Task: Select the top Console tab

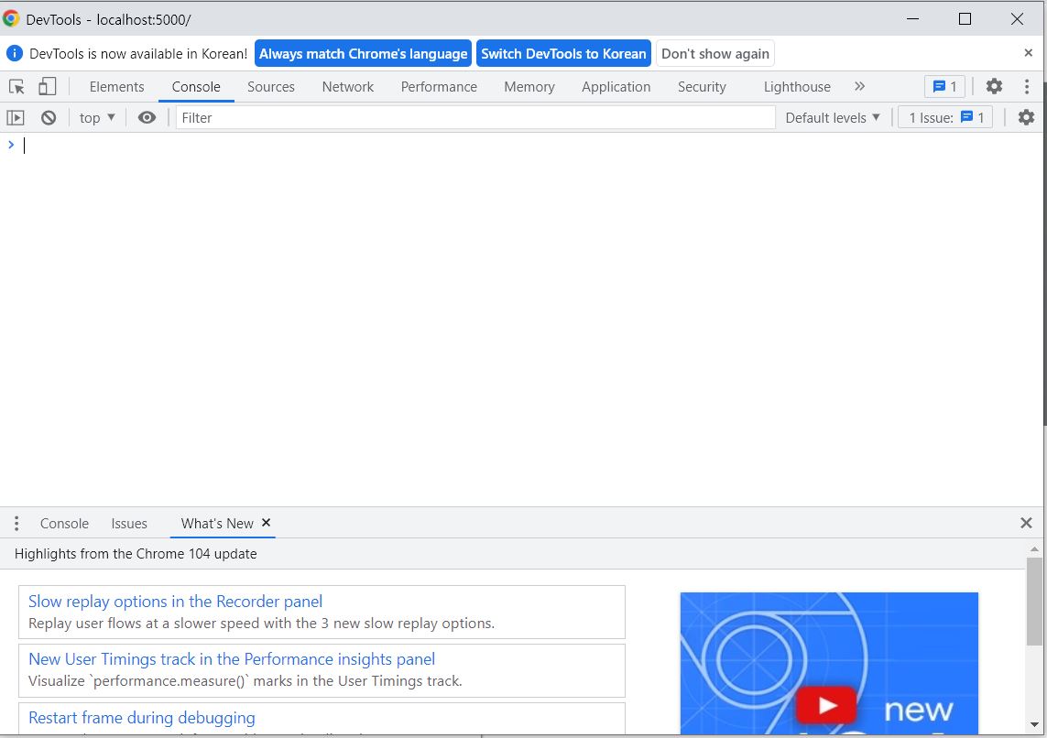Action: (196, 87)
